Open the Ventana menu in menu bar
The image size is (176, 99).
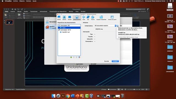(x=29, y=1)
